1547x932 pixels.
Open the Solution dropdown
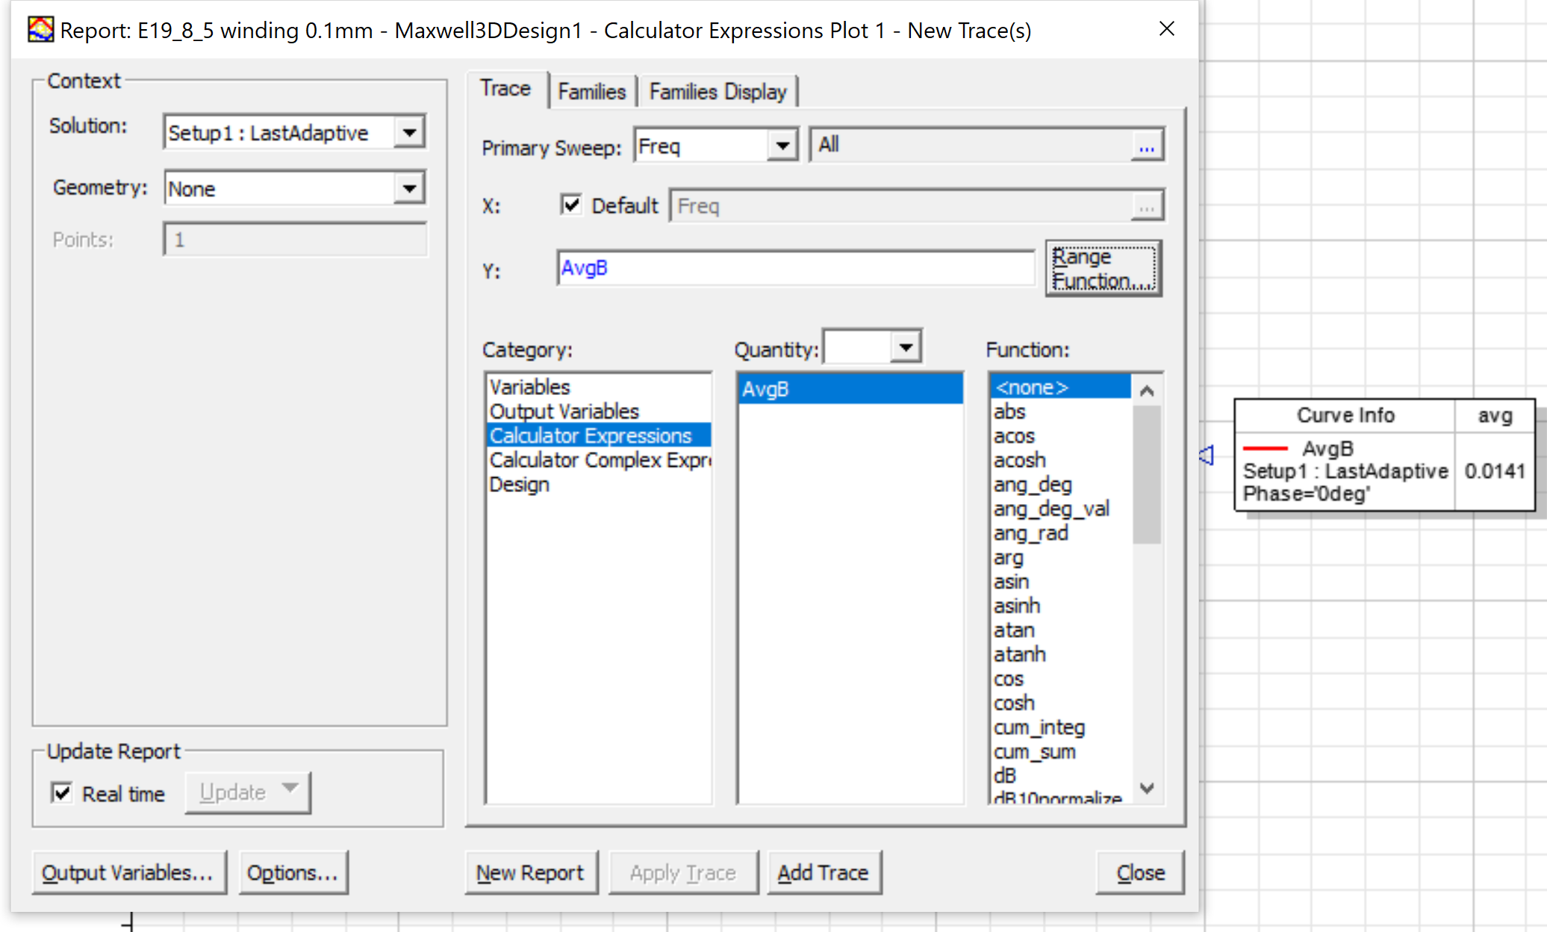[409, 133]
